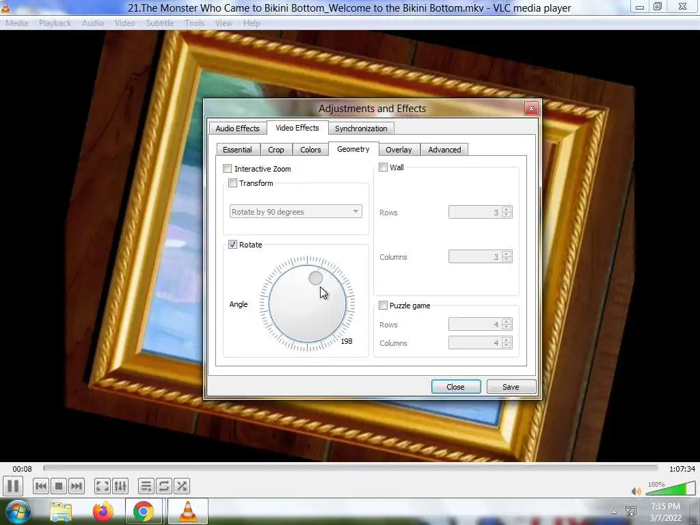Open the Subtitle menu
700x525 pixels.
(x=160, y=23)
